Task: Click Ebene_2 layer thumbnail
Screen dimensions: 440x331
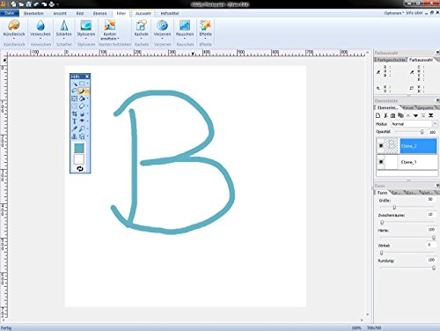Action: click(x=392, y=146)
